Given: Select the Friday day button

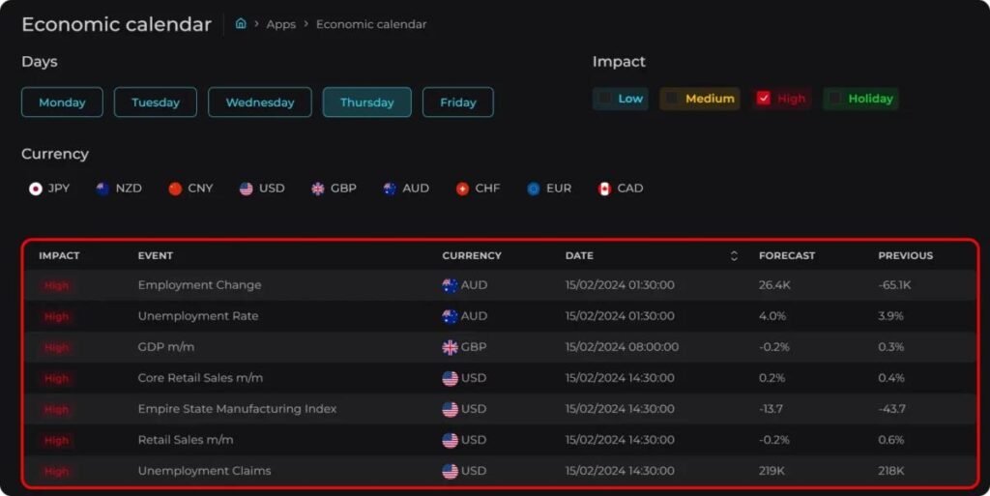Looking at the screenshot, I should click(x=457, y=102).
